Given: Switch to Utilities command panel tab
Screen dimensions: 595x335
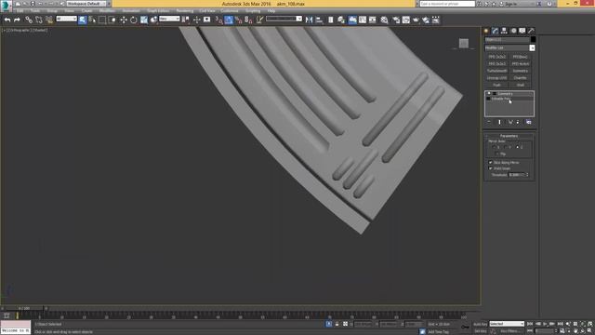Looking at the screenshot, I should click(531, 31).
